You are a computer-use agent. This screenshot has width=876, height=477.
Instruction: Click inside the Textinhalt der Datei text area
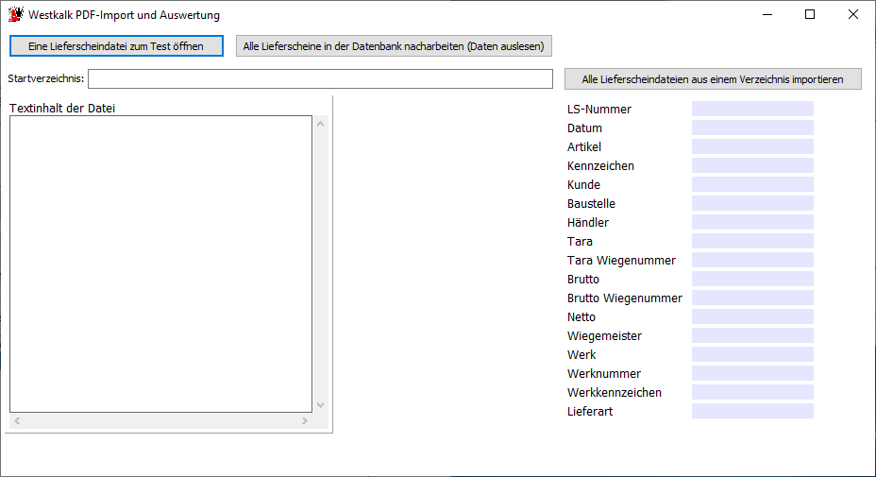(160, 264)
